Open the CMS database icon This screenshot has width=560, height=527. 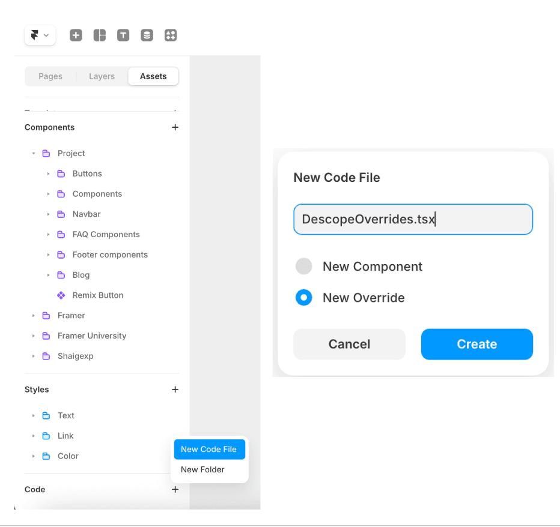point(147,35)
